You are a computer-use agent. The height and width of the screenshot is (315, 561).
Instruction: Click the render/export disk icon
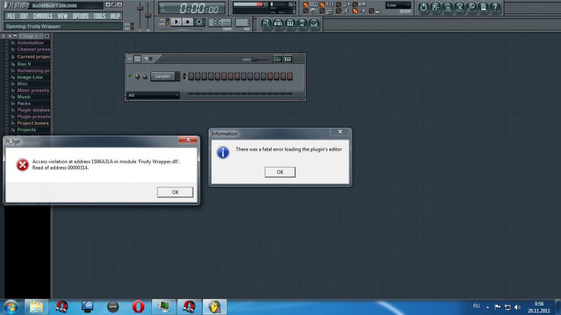[x=447, y=7]
